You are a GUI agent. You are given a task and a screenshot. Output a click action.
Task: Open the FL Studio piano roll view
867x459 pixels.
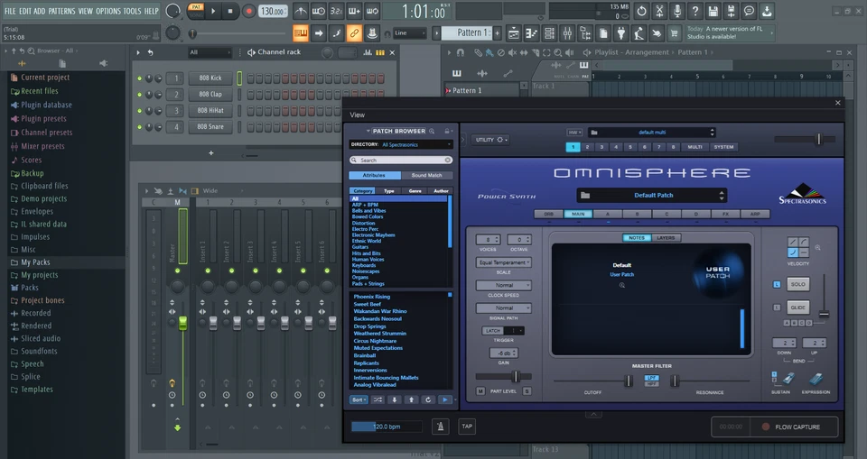point(531,33)
